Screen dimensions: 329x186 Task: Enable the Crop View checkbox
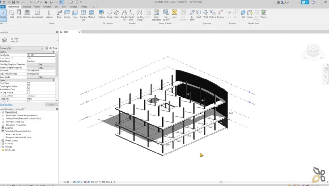point(29,83)
